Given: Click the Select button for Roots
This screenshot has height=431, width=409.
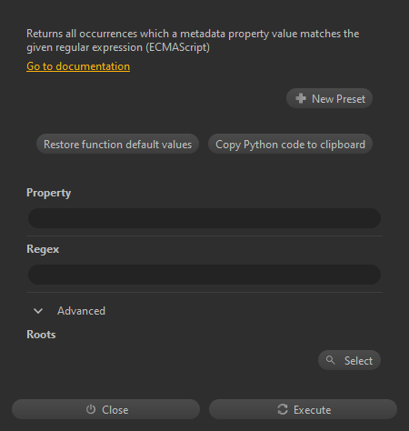Looking at the screenshot, I should click(349, 360).
